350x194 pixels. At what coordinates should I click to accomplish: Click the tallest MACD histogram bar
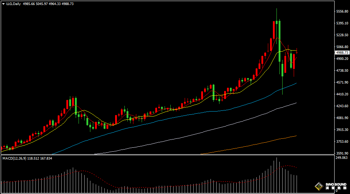click(276, 174)
